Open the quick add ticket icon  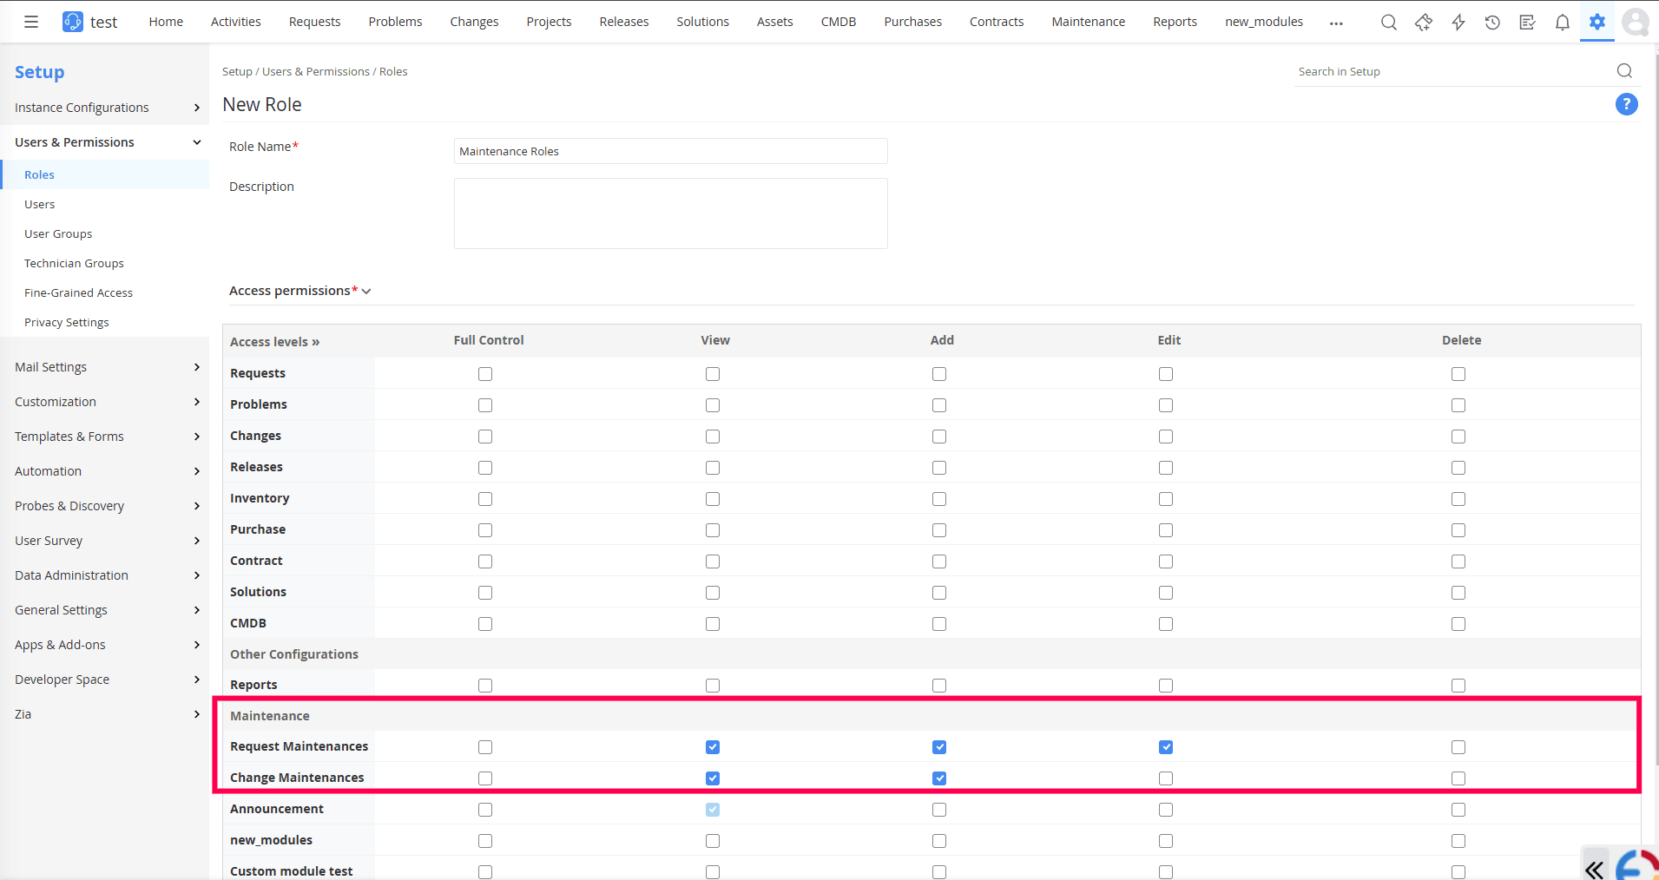pos(1424,22)
